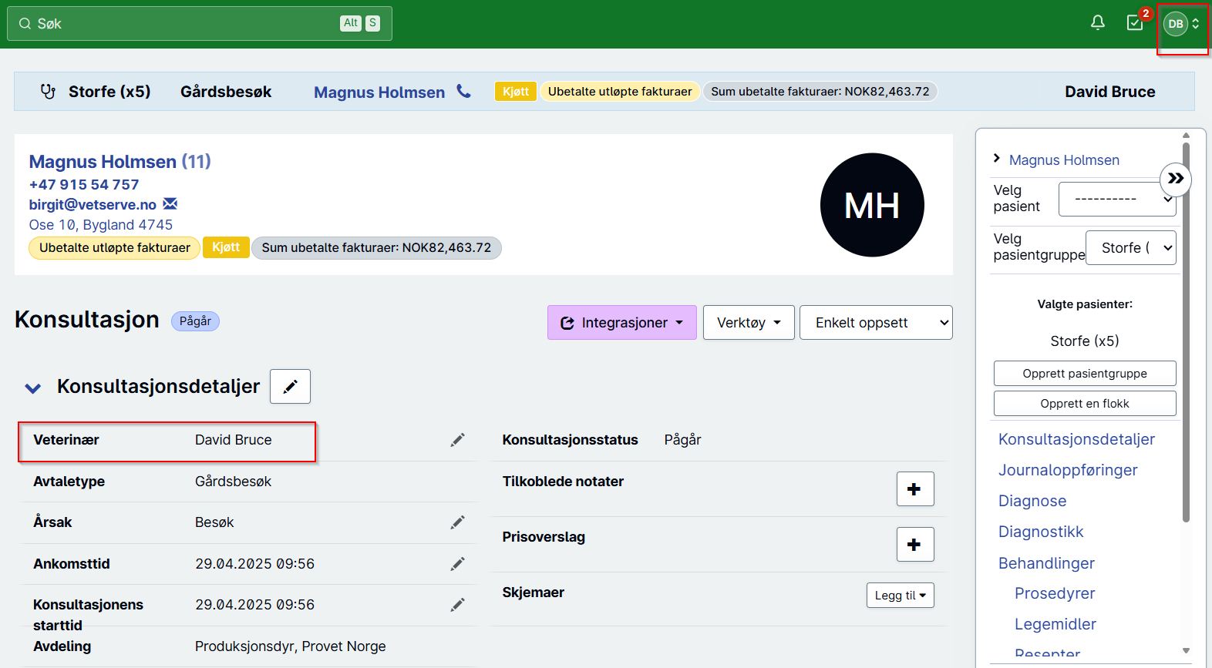The height and width of the screenshot is (668, 1212).
Task: Click the client card Sum ubetalte fakturaer tag
Action: (x=376, y=248)
